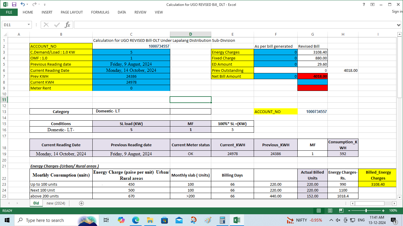
Task: Select Page Break Preview view icon
Action: pos(341,211)
